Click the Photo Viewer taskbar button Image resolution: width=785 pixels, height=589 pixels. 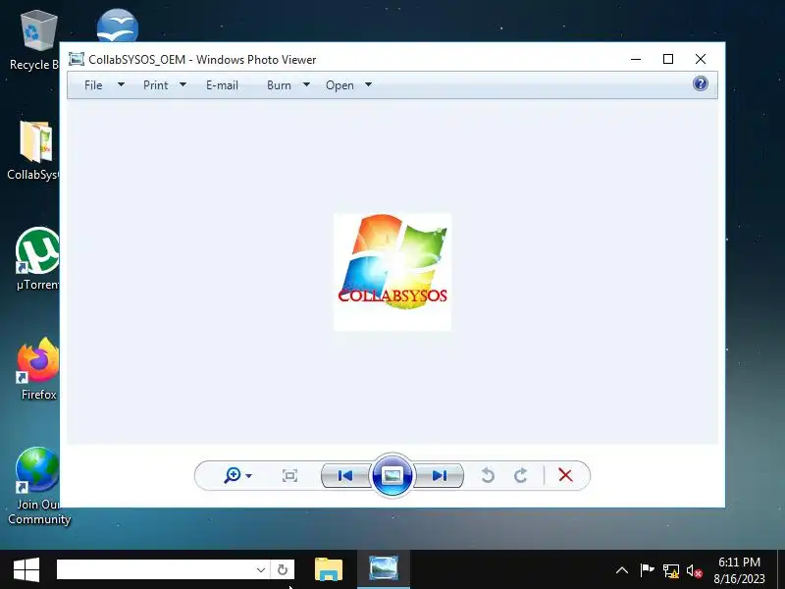pyautogui.click(x=384, y=569)
